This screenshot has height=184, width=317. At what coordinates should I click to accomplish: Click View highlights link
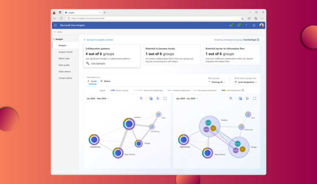(x=98, y=64)
